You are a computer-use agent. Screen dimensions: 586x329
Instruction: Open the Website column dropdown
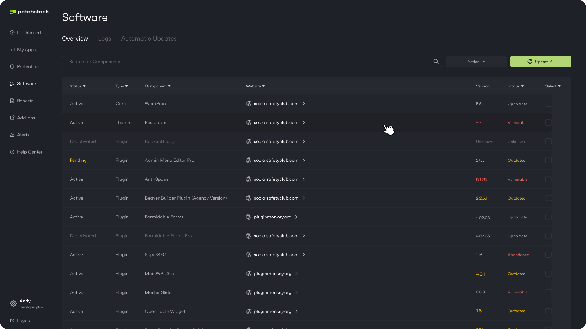click(x=255, y=86)
